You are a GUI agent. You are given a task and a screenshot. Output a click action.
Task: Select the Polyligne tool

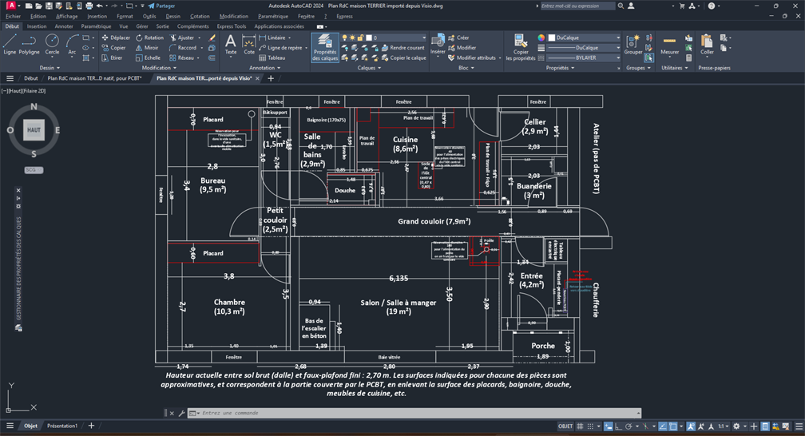click(x=29, y=44)
